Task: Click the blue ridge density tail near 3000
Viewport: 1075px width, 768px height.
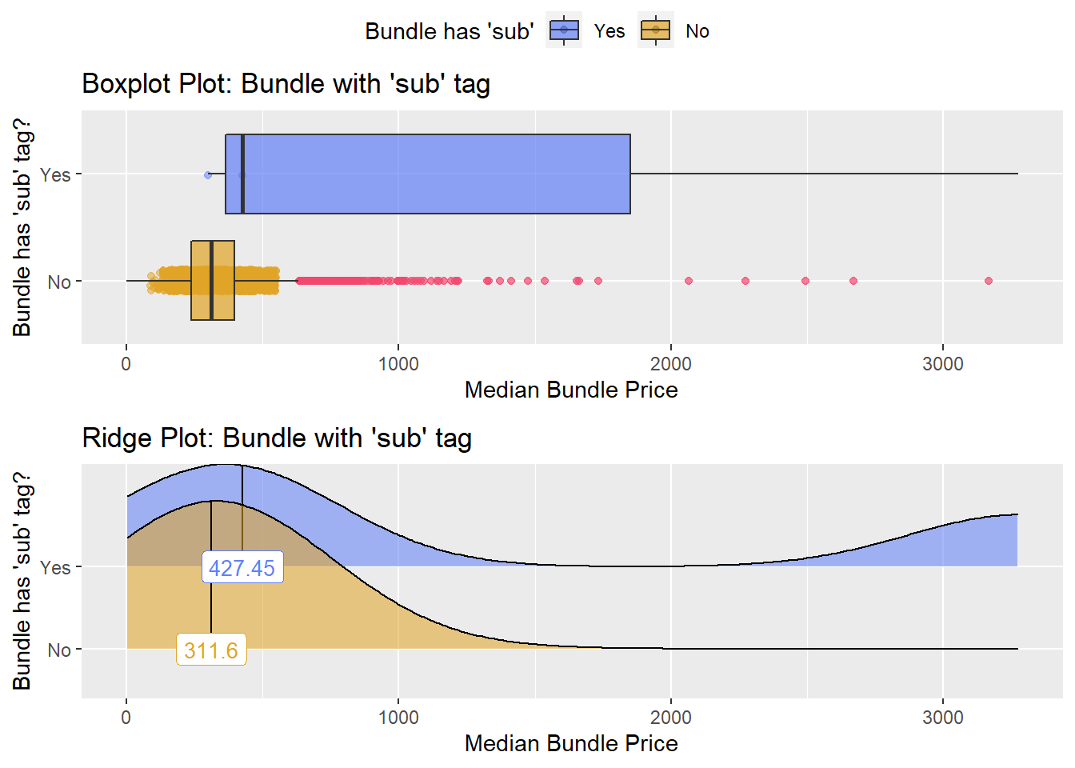Action: click(x=960, y=544)
